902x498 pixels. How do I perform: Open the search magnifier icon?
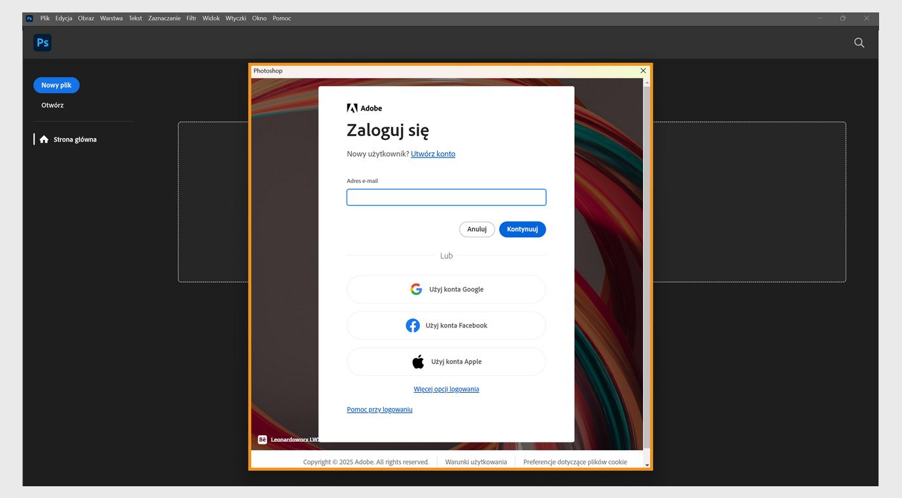(x=859, y=42)
